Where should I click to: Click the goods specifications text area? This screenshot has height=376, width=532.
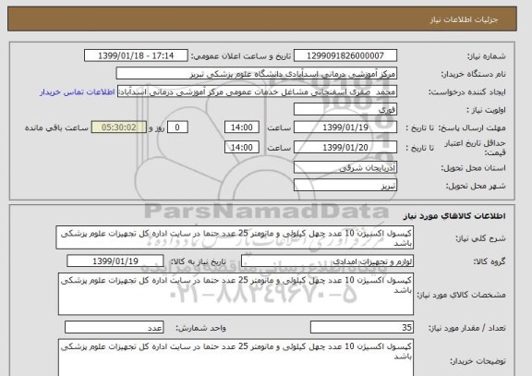[236, 294]
